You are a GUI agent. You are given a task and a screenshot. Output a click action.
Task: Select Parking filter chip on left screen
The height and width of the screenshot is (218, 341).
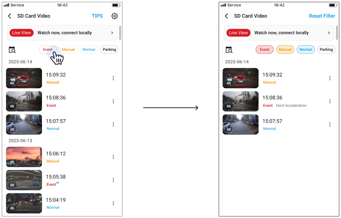(109, 50)
